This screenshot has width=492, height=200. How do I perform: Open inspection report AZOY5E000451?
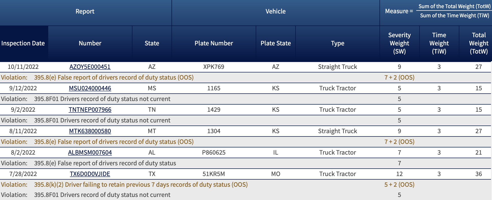(90, 67)
